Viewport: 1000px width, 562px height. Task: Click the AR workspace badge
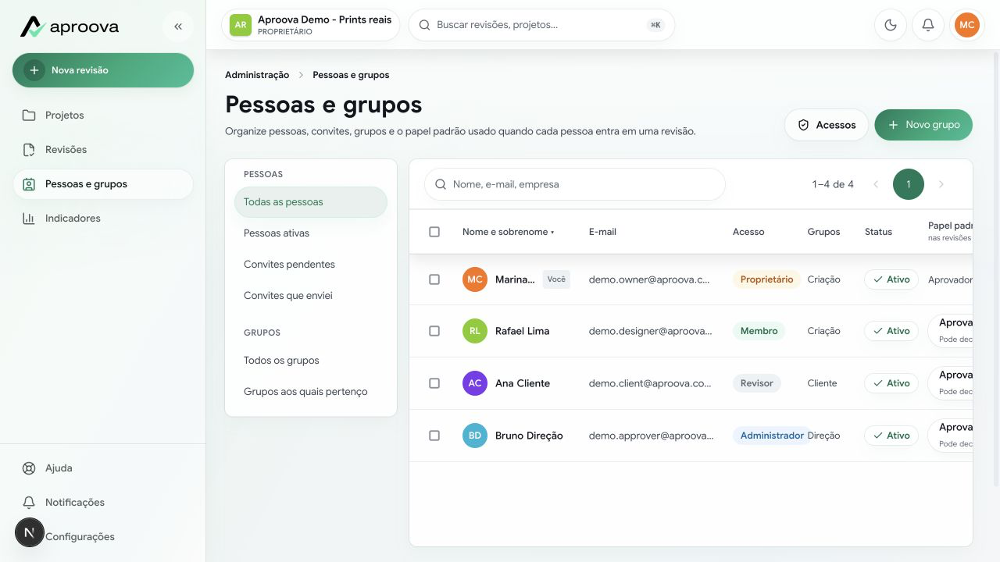(241, 25)
